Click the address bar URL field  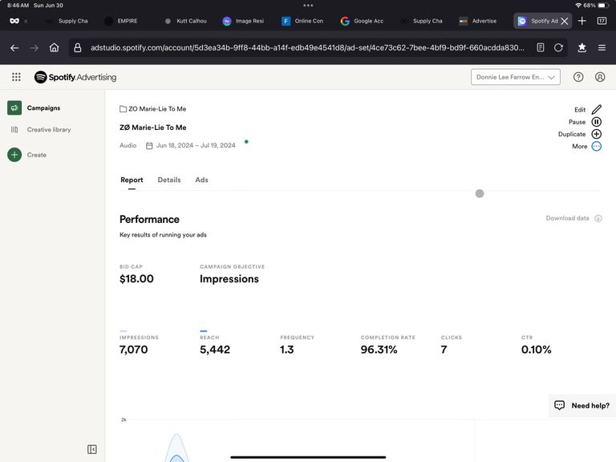307,47
